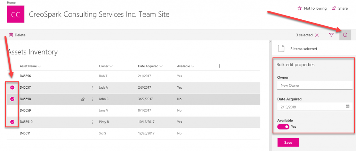Viewport: 356px width, 151px height.
Task: Clear the 3 selected items with X
Action: pyautogui.click(x=317, y=35)
